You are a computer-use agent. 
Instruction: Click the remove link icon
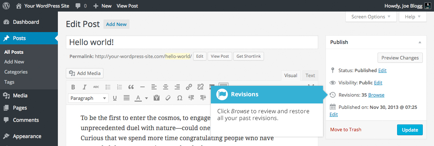[200, 87]
